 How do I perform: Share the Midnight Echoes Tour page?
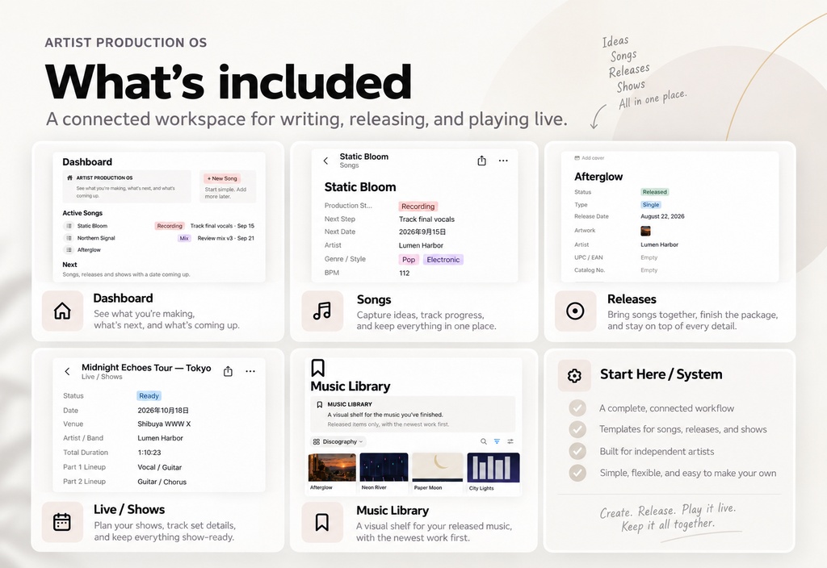click(x=228, y=371)
